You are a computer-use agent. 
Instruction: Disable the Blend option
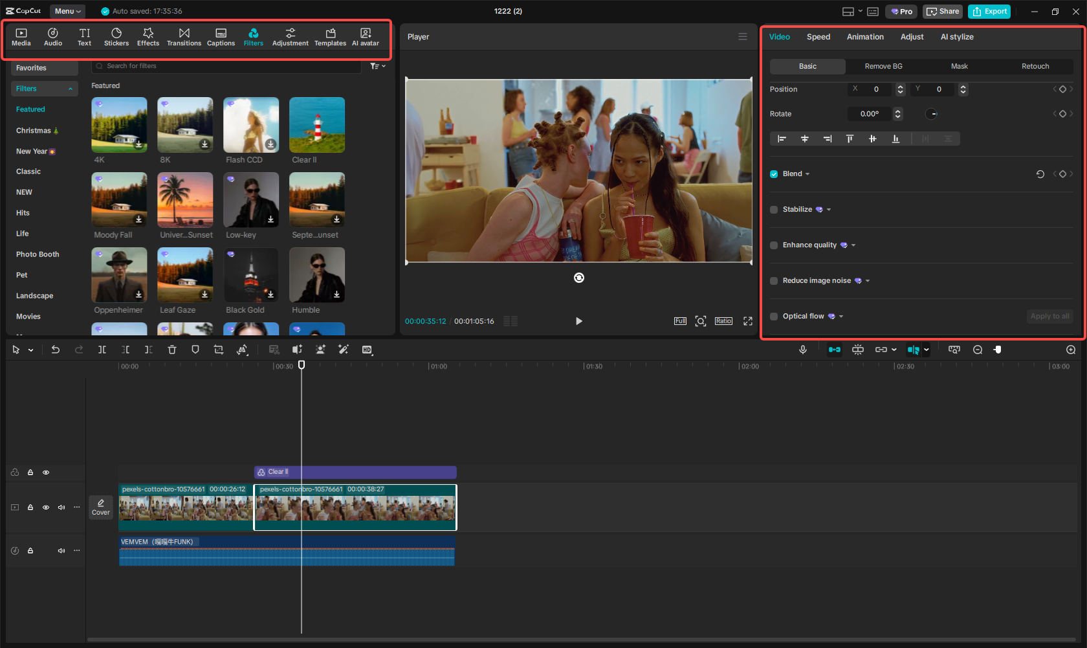pos(773,173)
